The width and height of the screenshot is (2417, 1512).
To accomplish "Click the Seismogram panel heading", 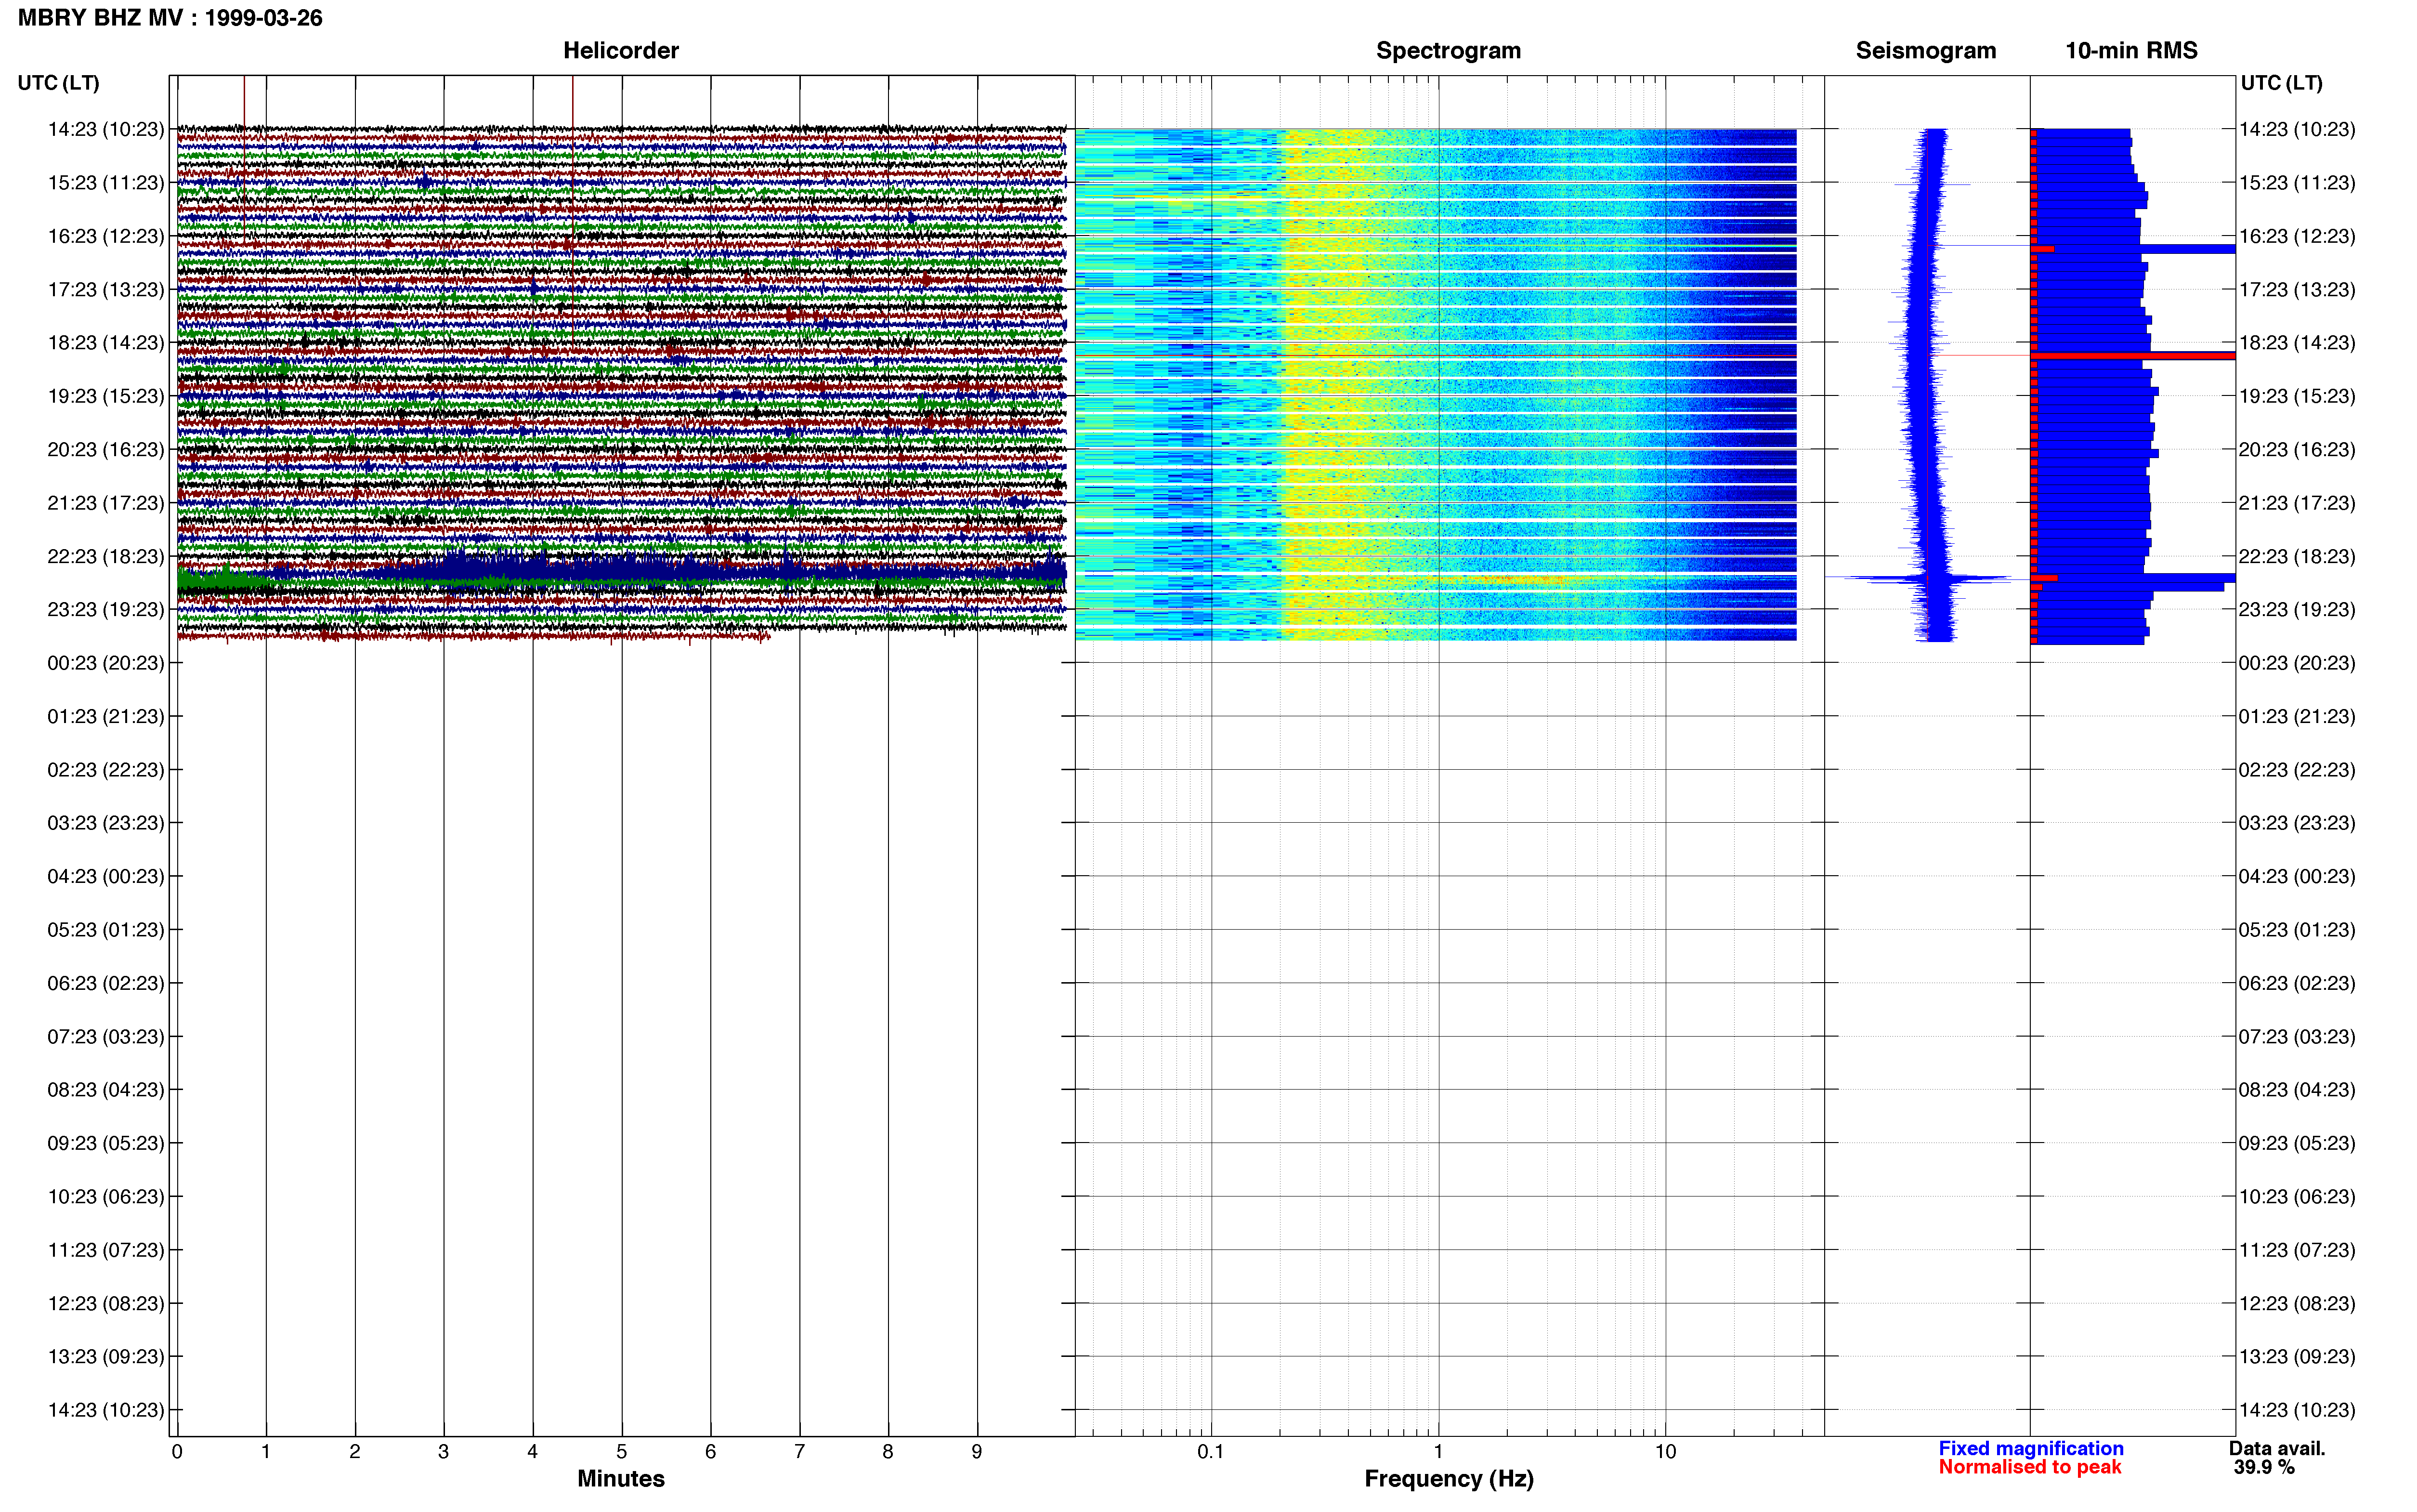I will coord(1925,50).
